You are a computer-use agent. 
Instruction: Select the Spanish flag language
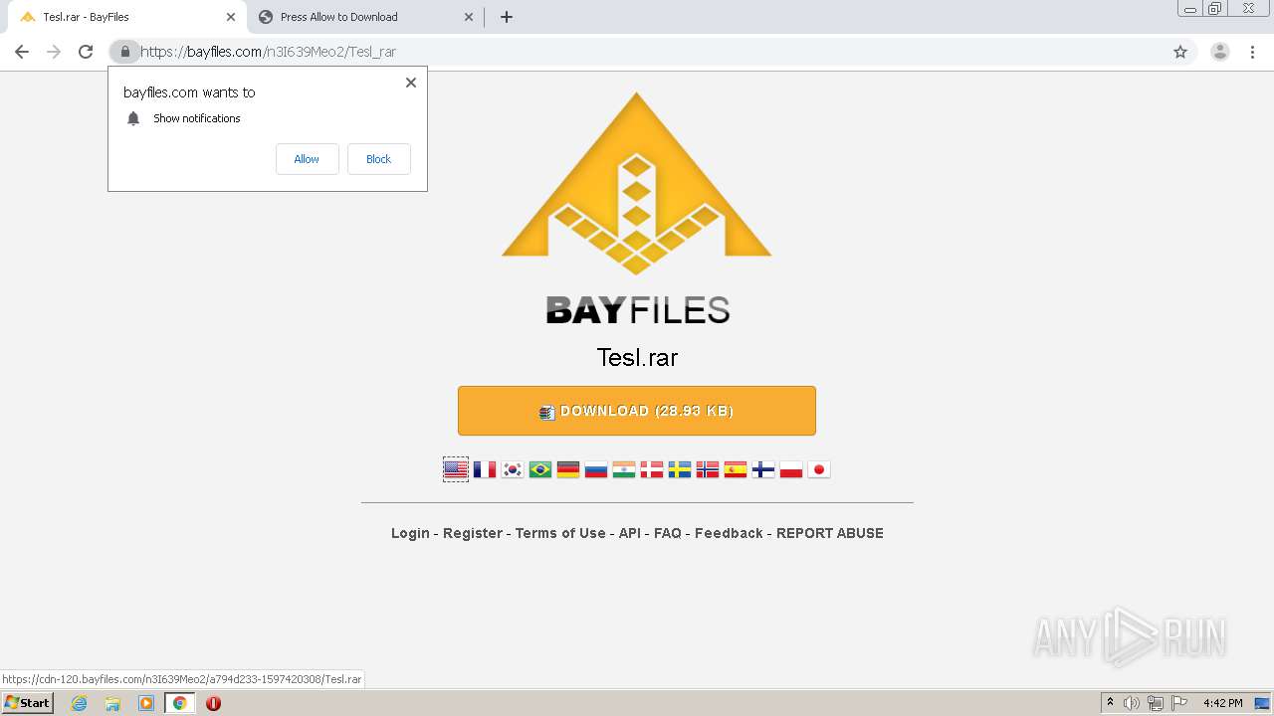(x=736, y=469)
